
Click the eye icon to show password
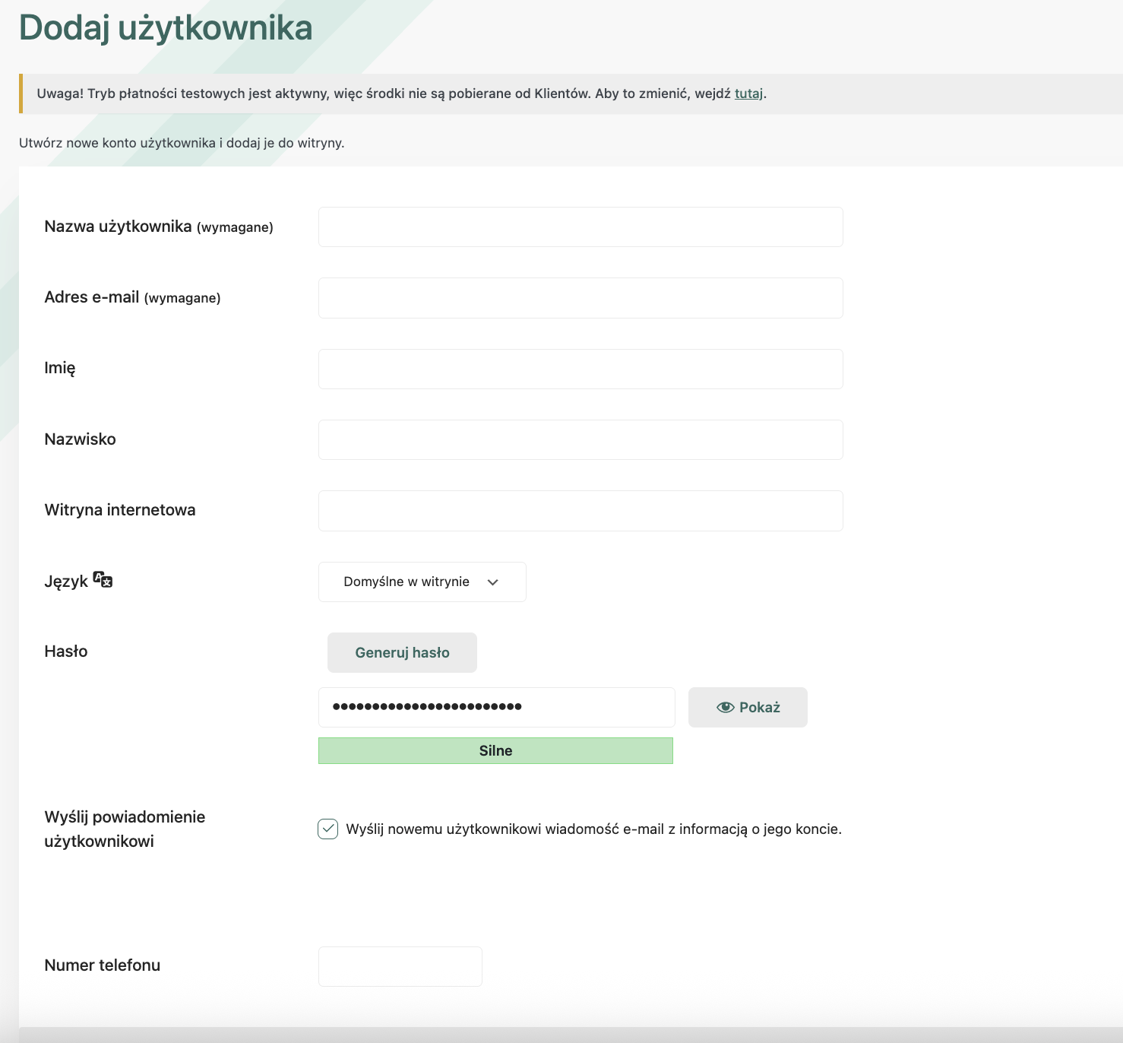coord(725,708)
